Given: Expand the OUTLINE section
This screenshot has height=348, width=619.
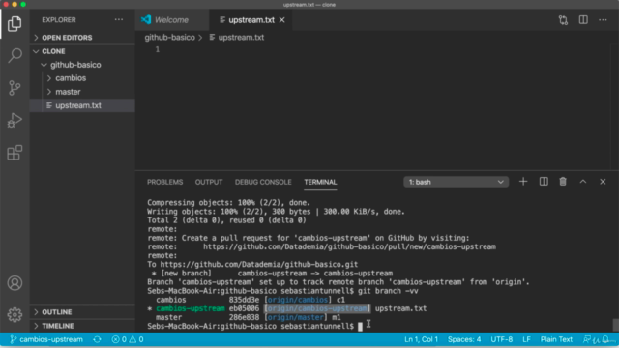Looking at the screenshot, I should click(x=82, y=312).
